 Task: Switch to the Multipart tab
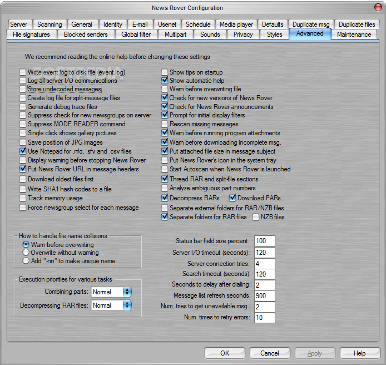(176, 34)
